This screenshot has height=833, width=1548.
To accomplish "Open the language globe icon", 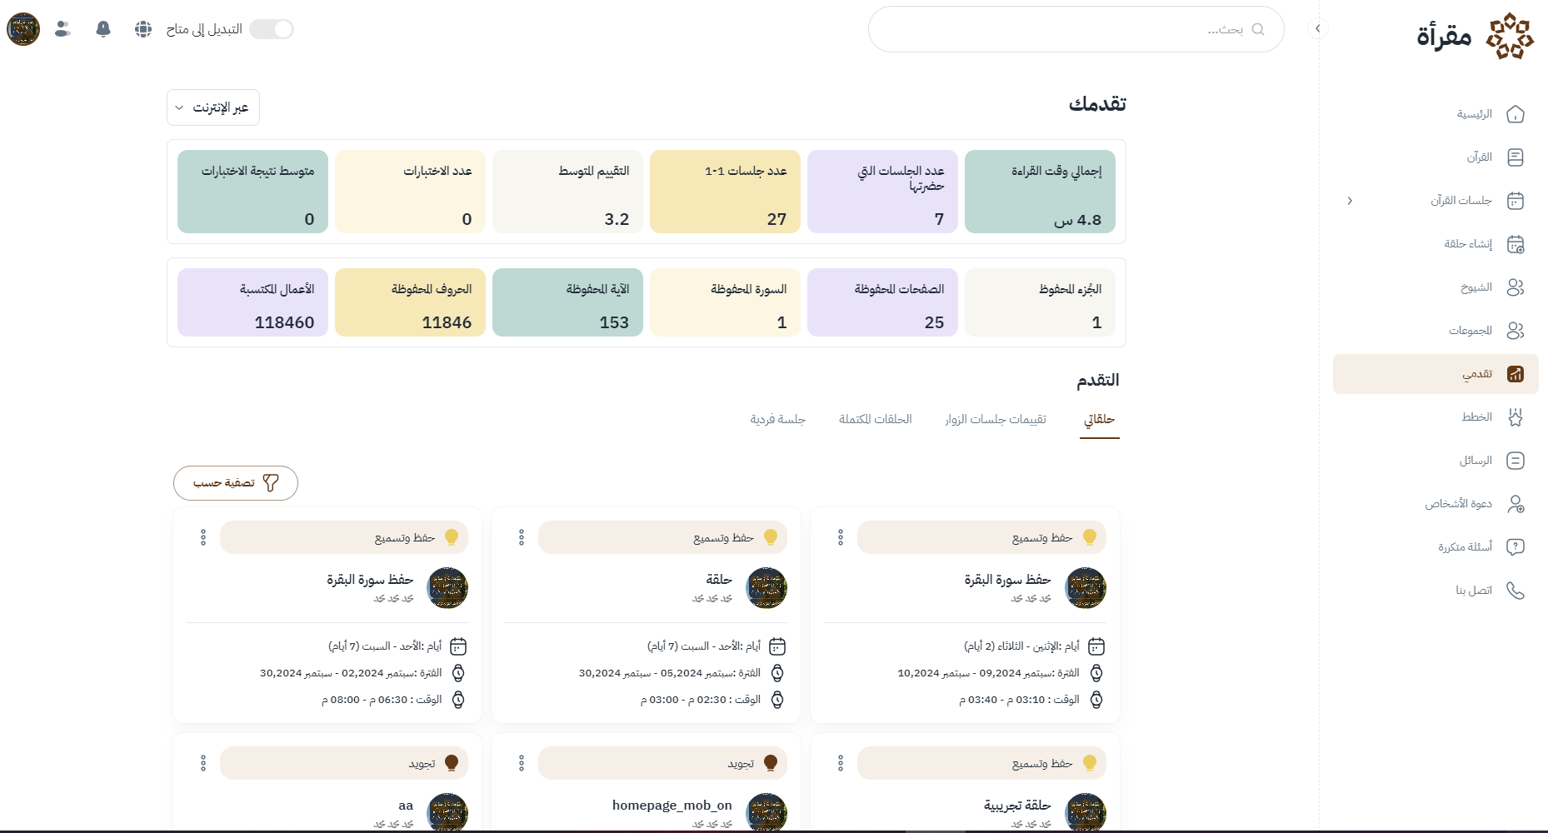I will pos(143,29).
